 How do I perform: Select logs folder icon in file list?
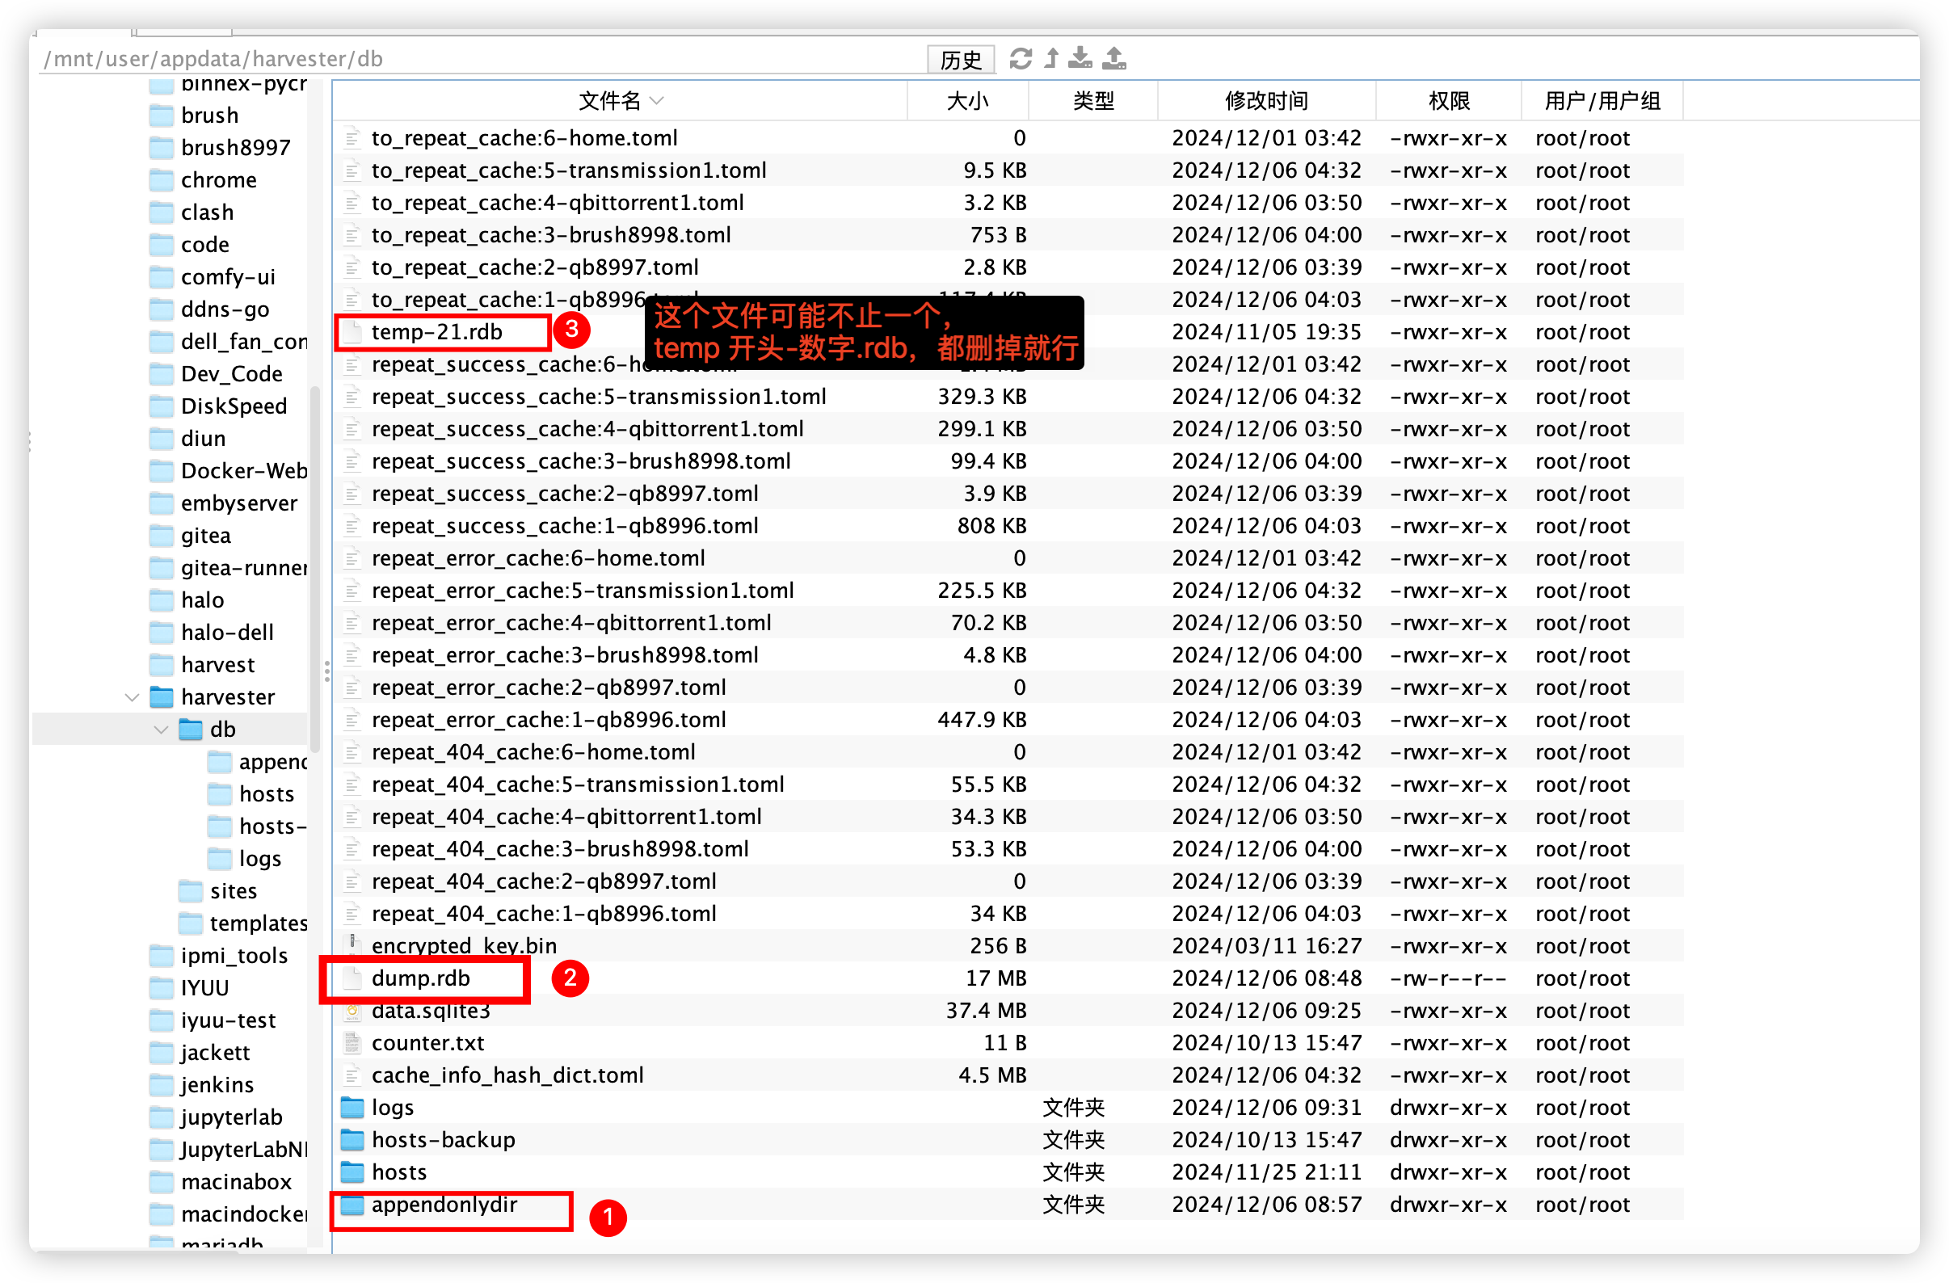(x=352, y=1108)
